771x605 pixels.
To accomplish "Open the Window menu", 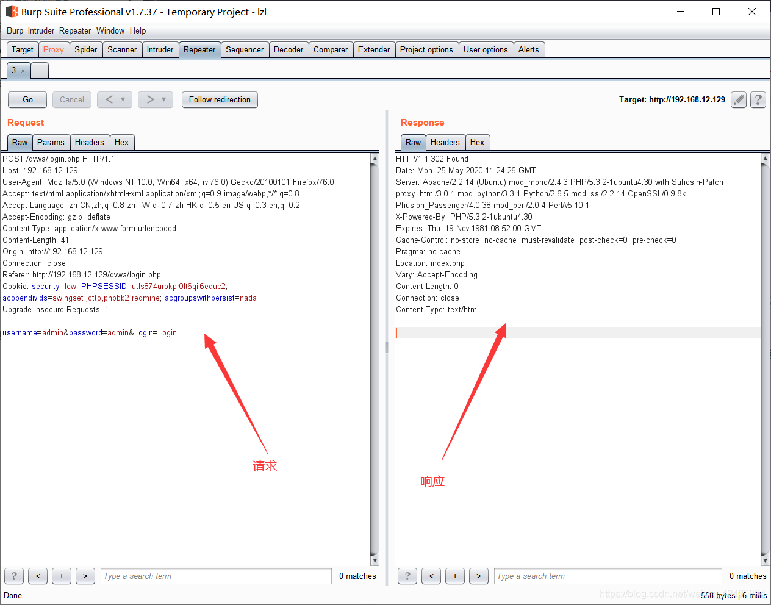I will 110,30.
